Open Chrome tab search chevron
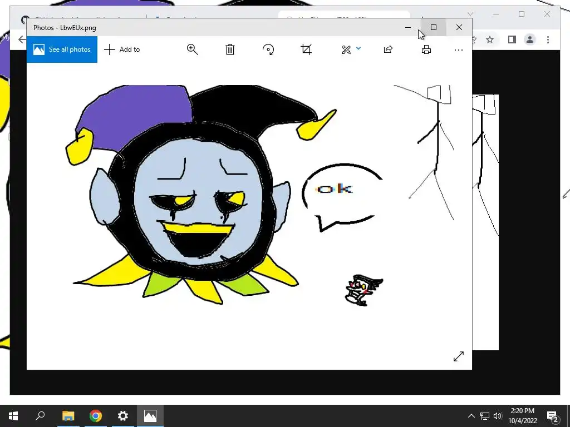Image resolution: width=570 pixels, height=427 pixels. [x=470, y=14]
